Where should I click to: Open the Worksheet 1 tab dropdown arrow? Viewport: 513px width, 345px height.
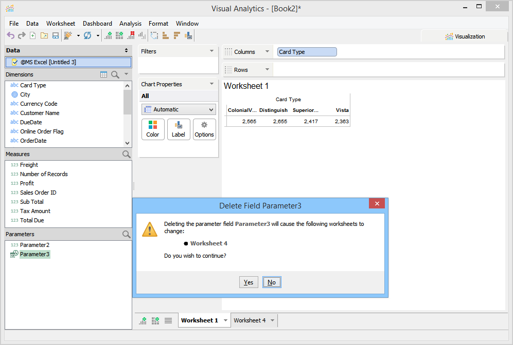pos(225,320)
